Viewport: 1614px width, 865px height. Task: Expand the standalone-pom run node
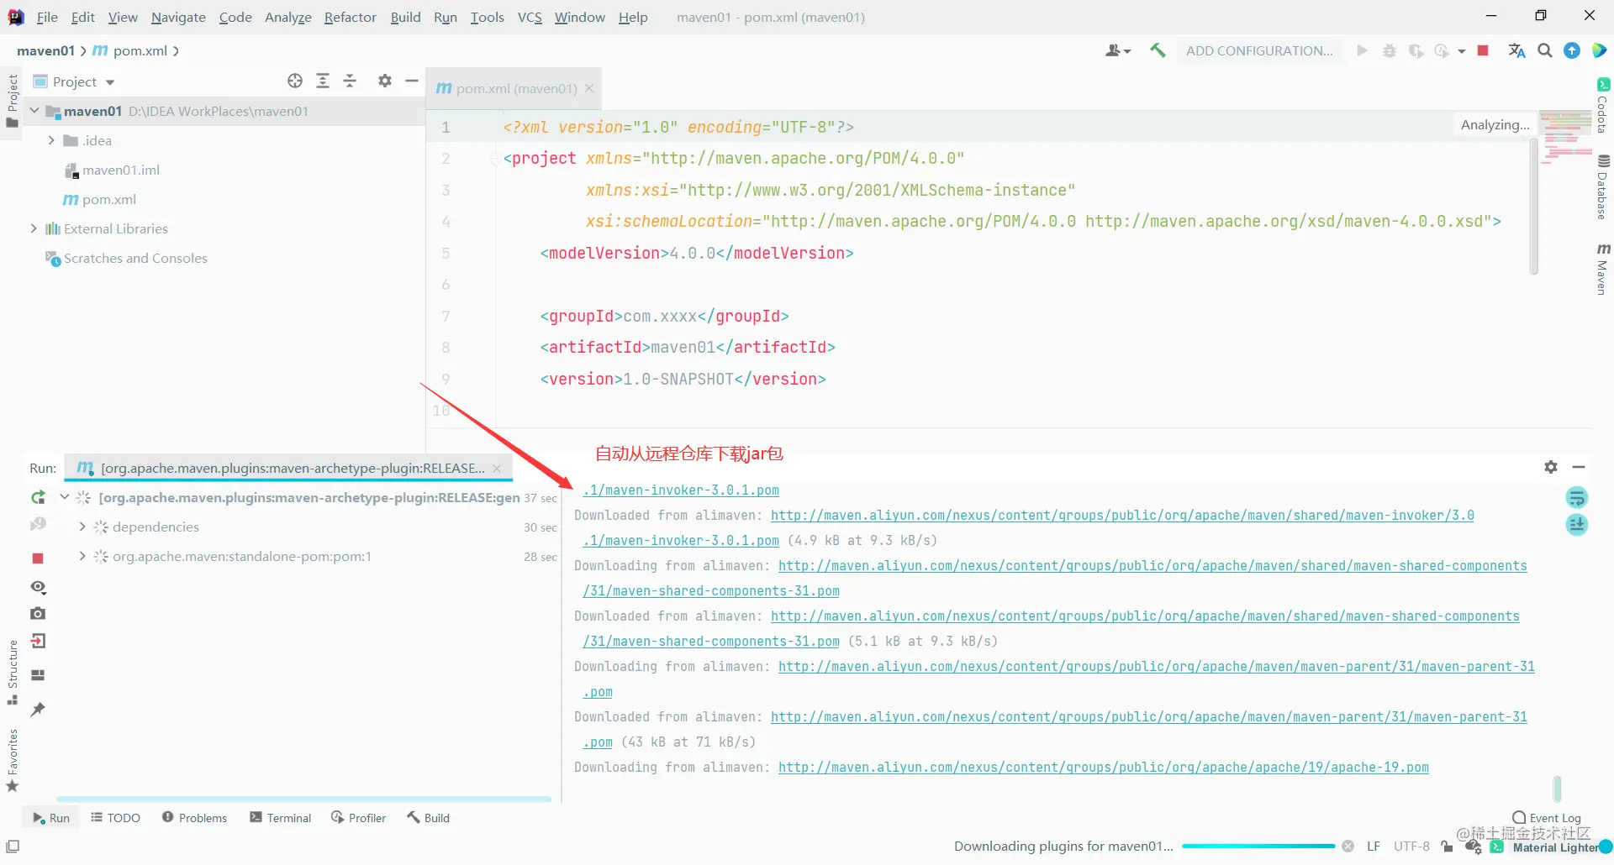[82, 556]
